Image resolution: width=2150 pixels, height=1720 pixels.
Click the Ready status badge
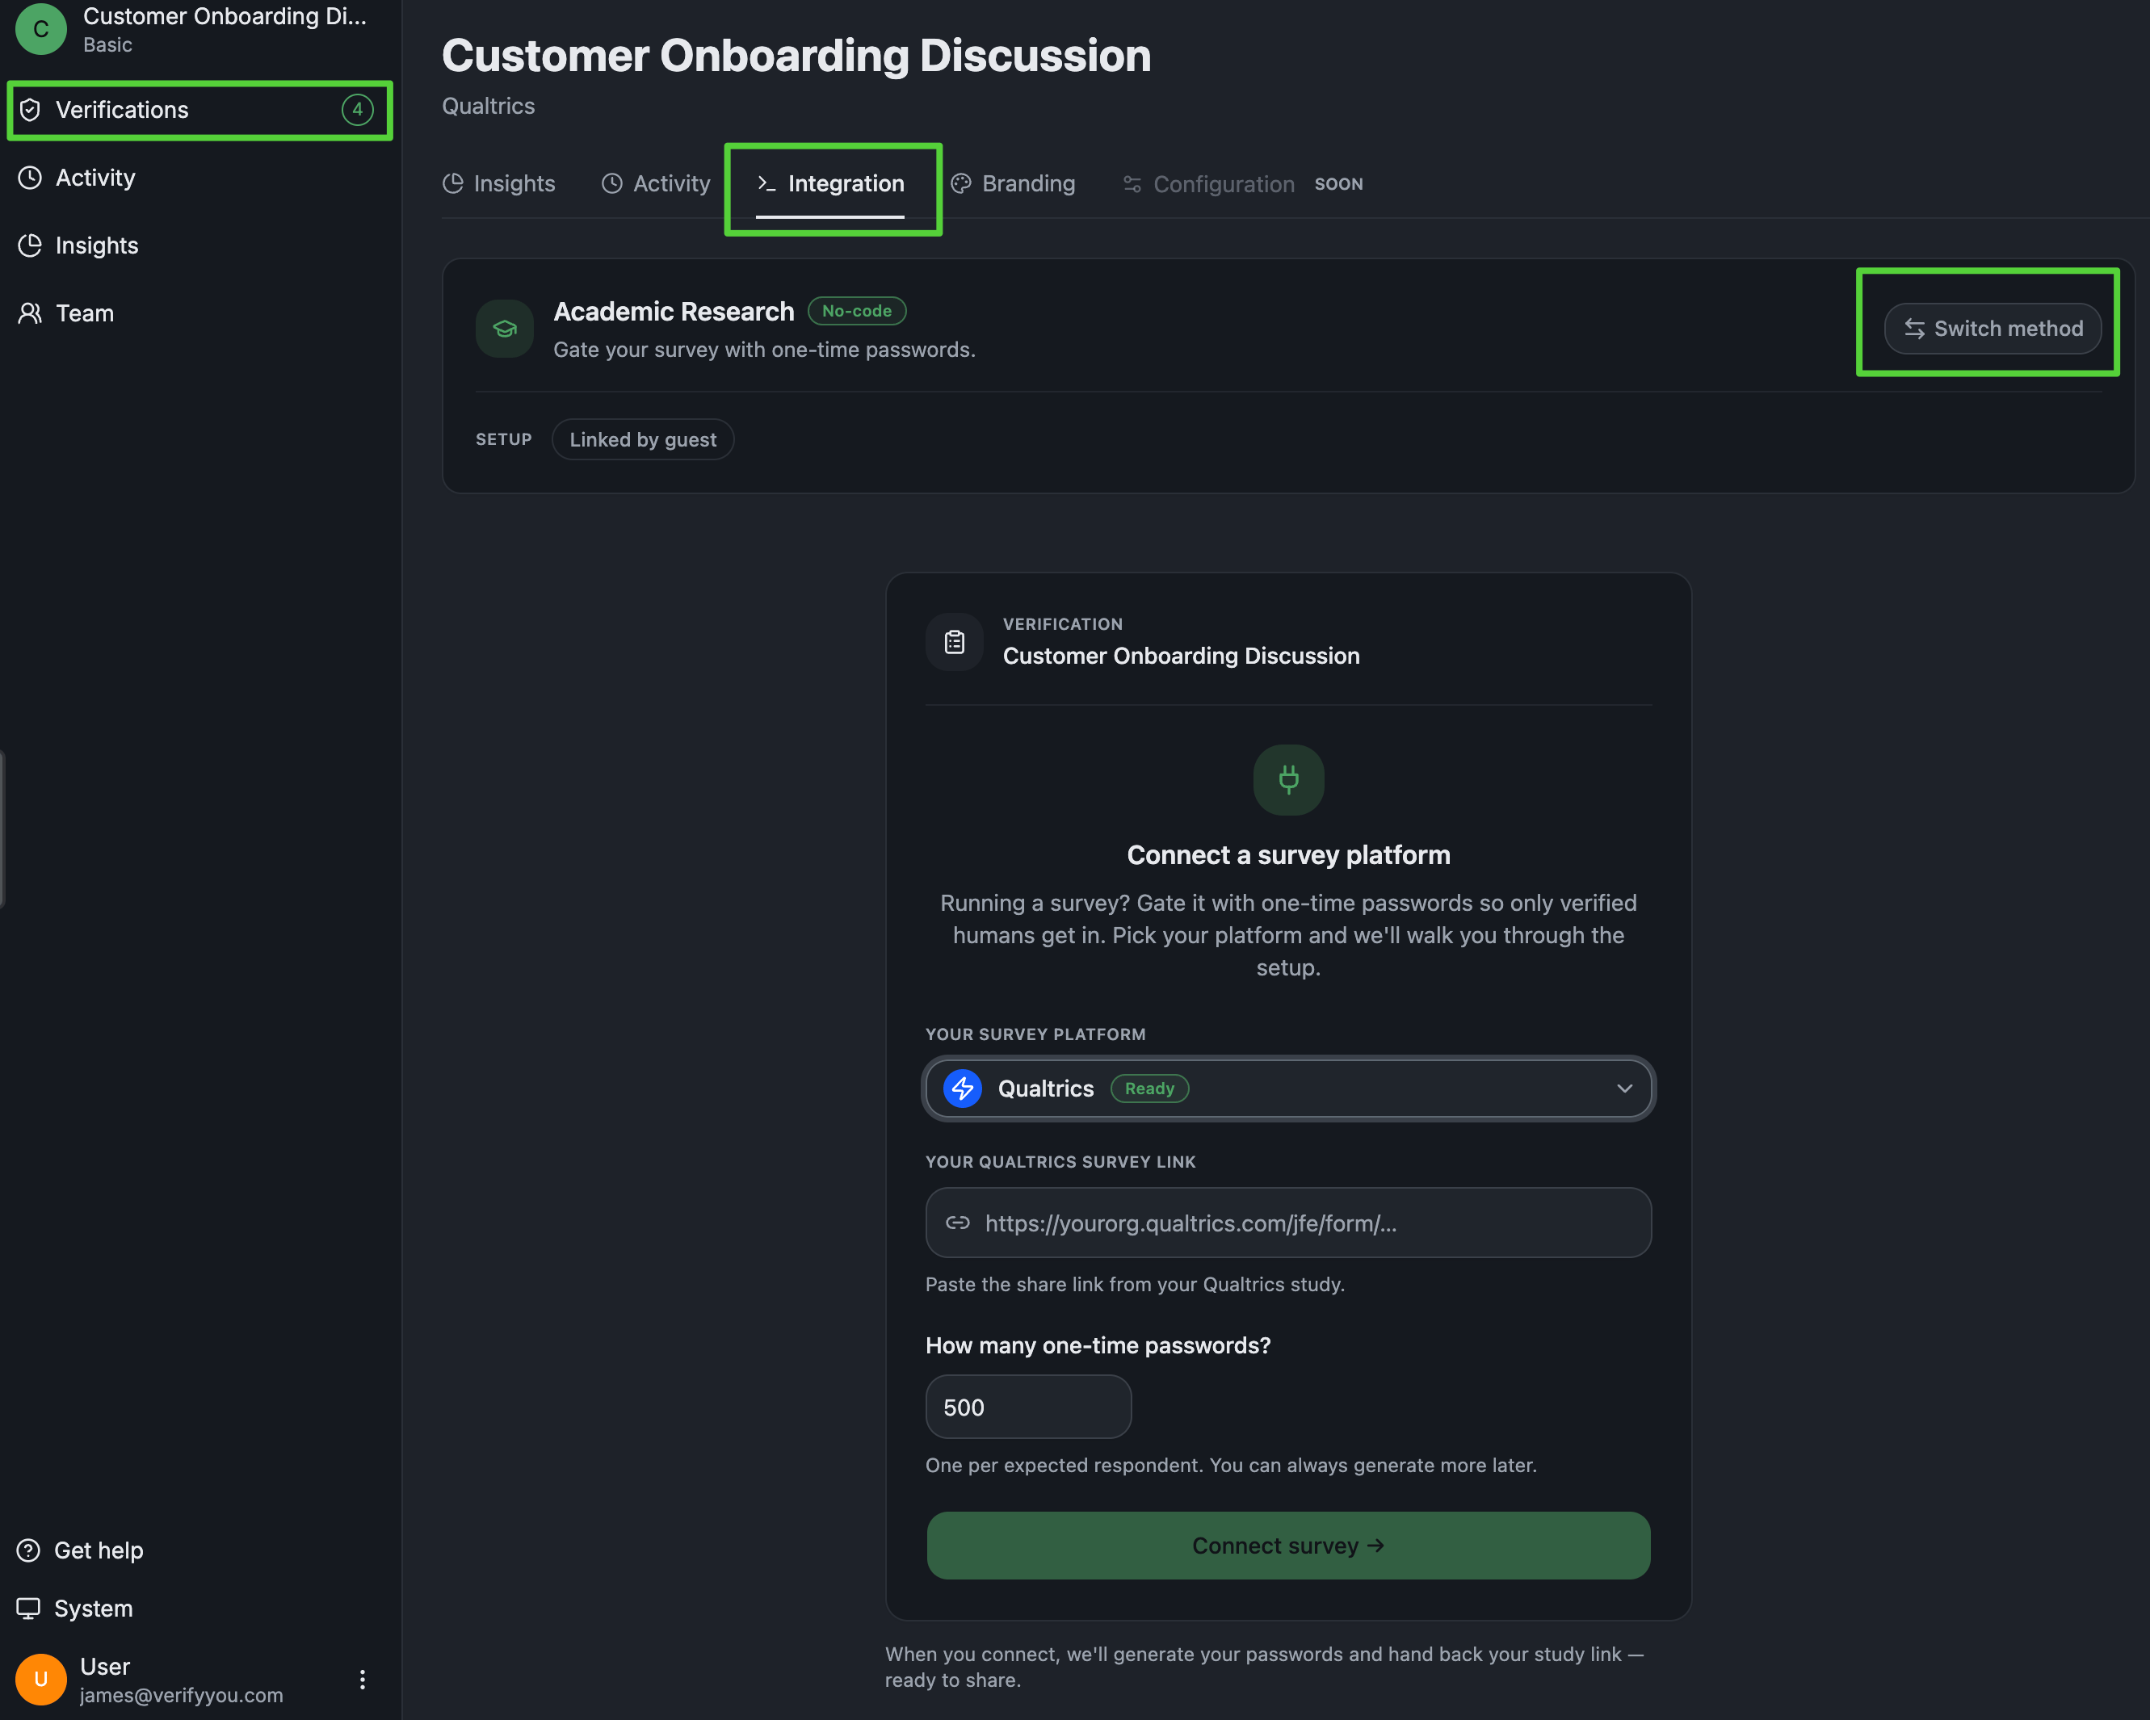(x=1148, y=1089)
